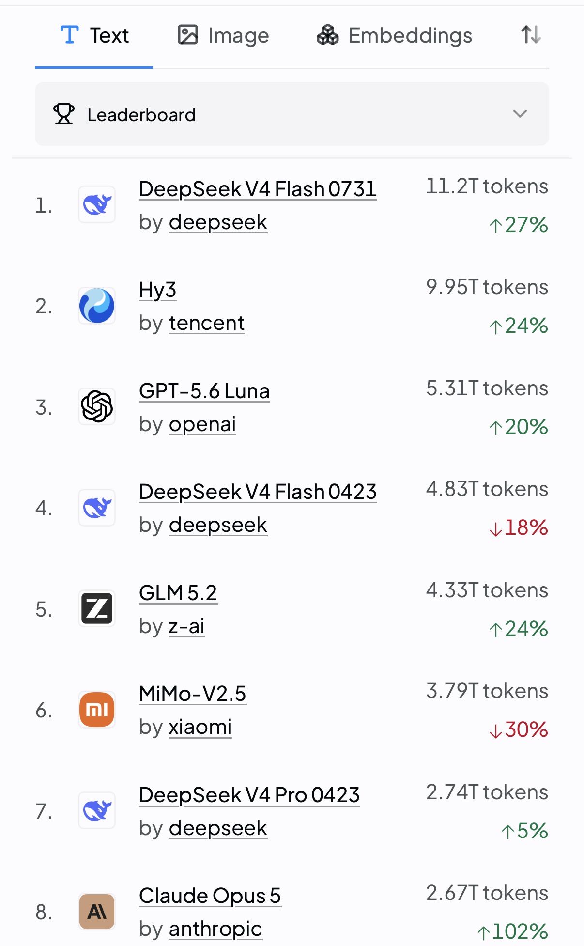
Task: Click the Xiaomi MI orange logo
Action: [97, 710]
